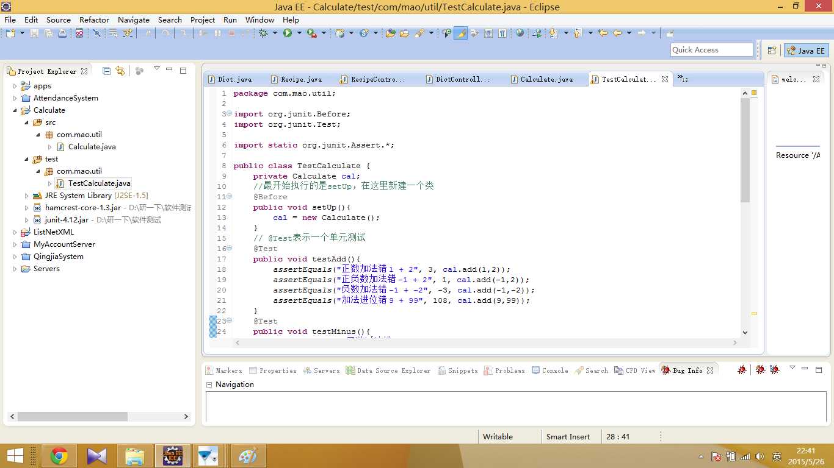Toggle Show Whitespace Characters pilcrow icon
This screenshot has height=468, width=834.
(x=502, y=34)
